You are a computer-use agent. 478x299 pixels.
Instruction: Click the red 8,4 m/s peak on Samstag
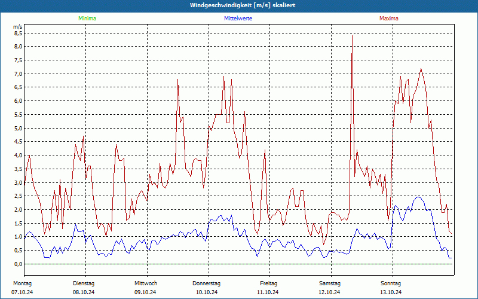pyautogui.click(x=352, y=36)
